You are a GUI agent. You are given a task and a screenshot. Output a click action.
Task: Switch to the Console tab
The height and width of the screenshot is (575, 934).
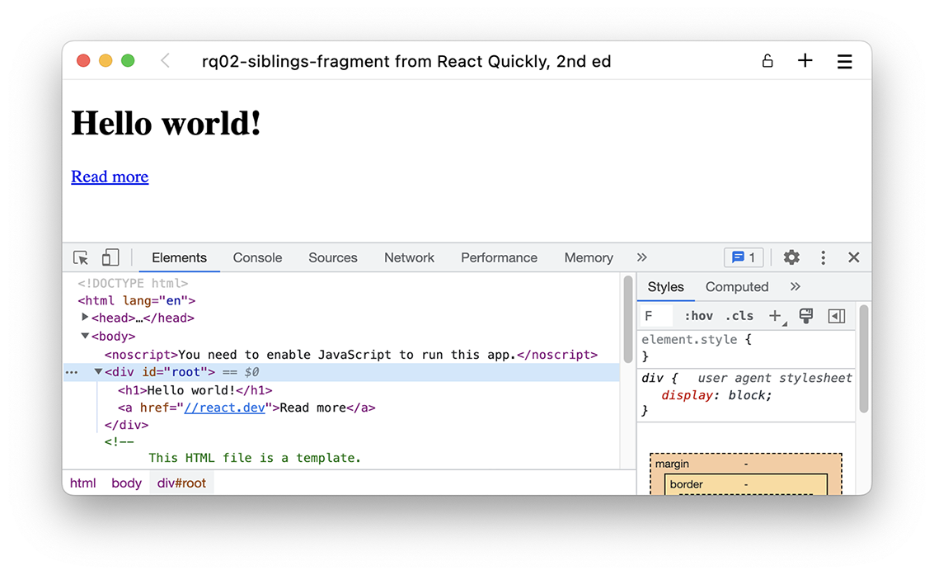(x=257, y=257)
